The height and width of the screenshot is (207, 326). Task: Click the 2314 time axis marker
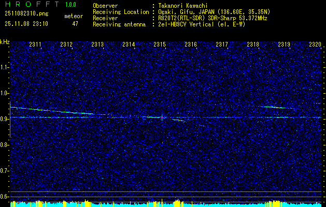pos(129,44)
